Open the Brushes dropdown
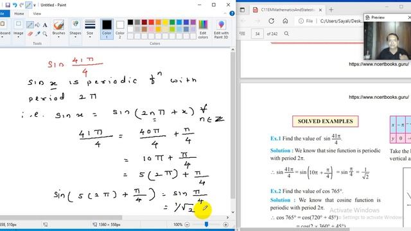The height and width of the screenshot is (231, 411). tap(58, 37)
